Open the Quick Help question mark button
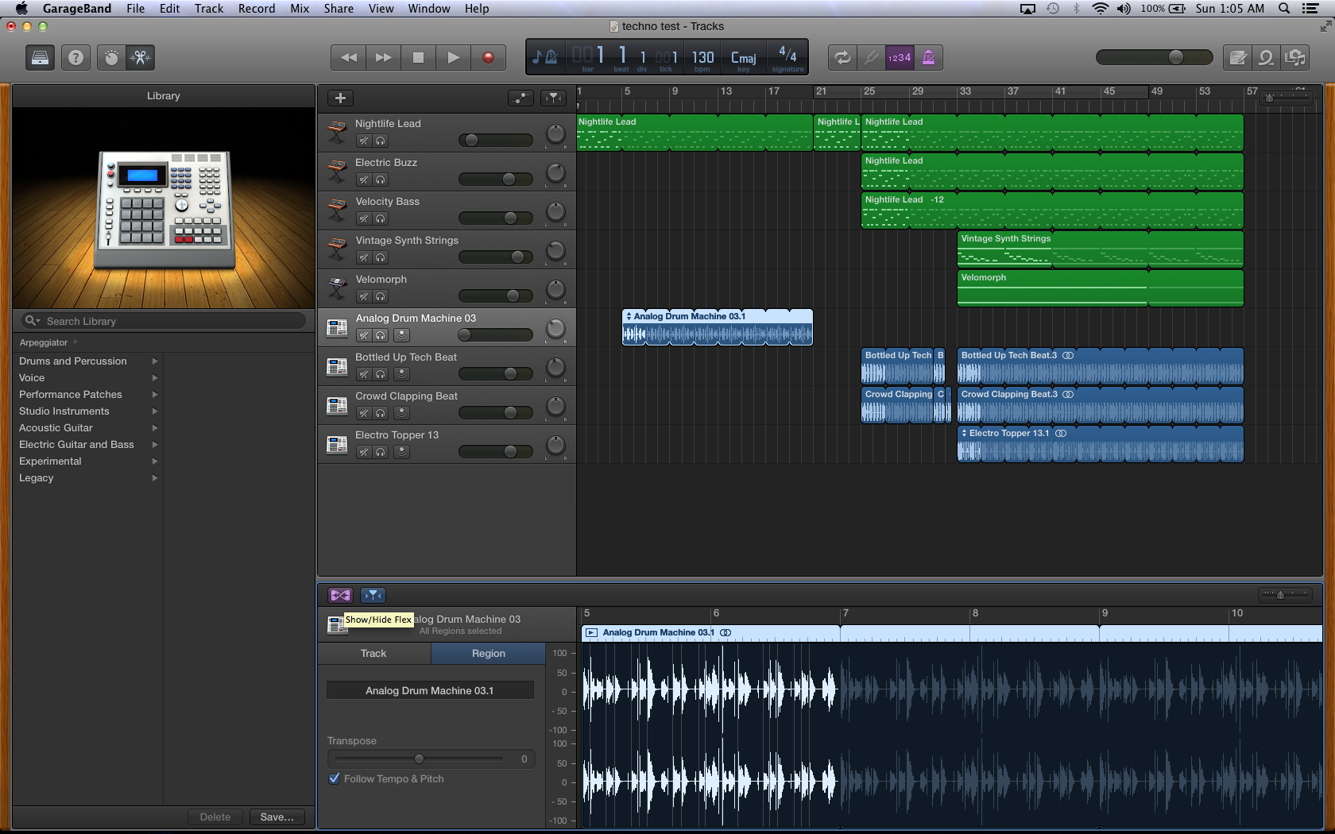This screenshot has height=834, width=1335. point(75,57)
